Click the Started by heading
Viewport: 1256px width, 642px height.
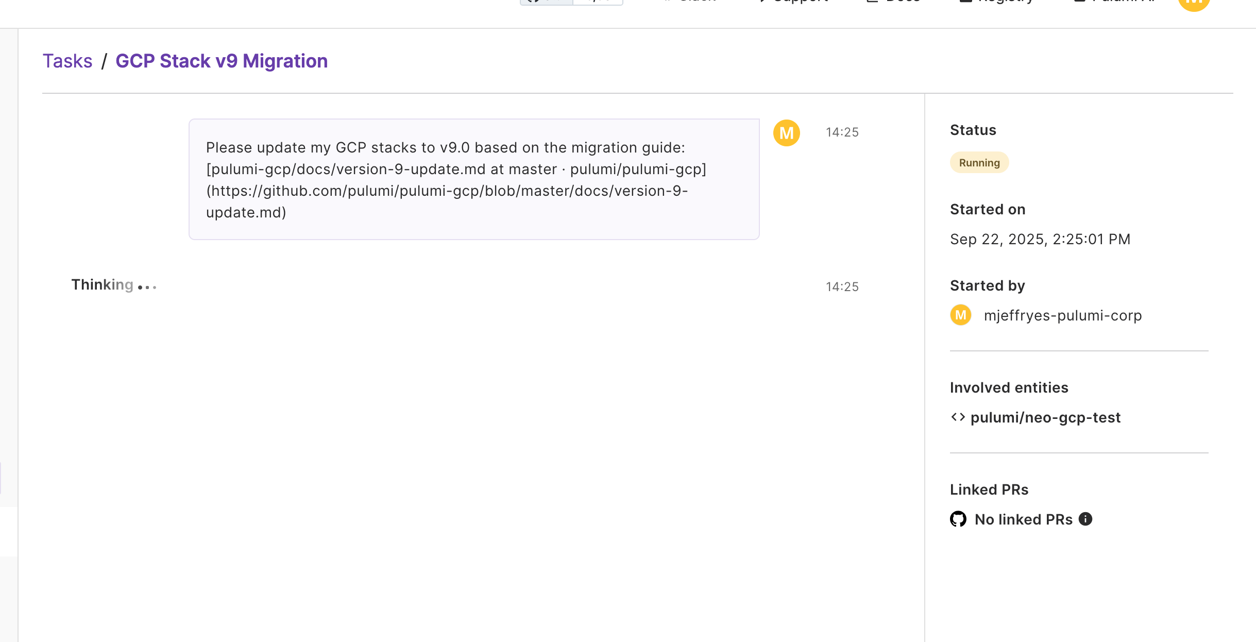click(x=988, y=285)
